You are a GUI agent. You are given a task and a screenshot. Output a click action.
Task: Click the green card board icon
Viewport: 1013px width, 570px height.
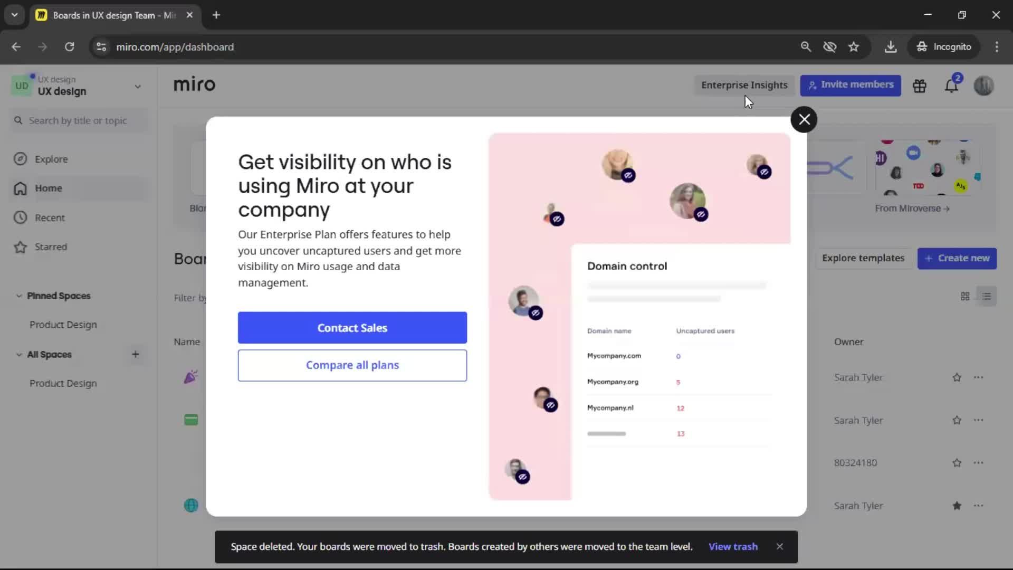(191, 420)
